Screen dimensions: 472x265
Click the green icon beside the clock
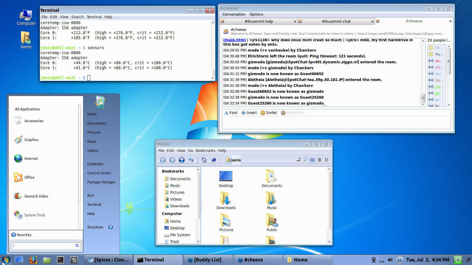(x=458, y=260)
